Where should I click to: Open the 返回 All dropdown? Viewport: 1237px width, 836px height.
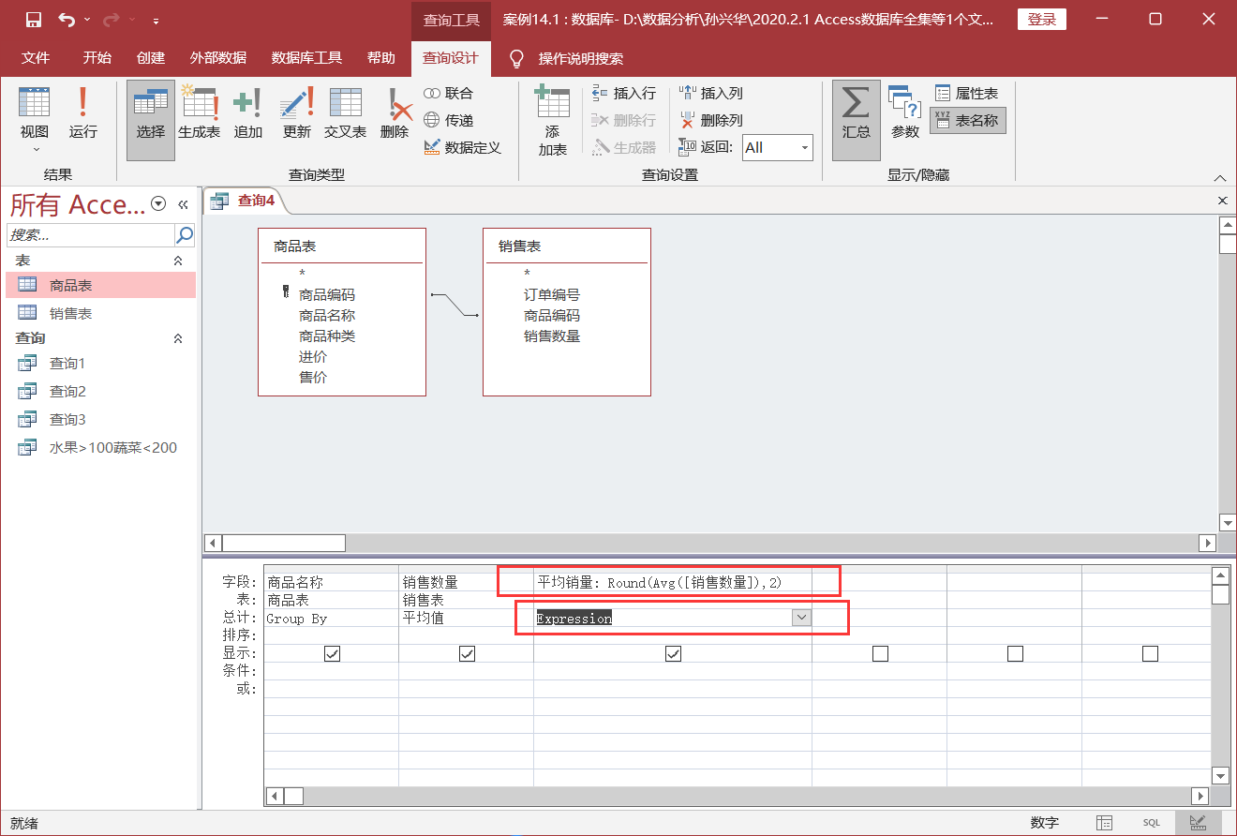[804, 147]
